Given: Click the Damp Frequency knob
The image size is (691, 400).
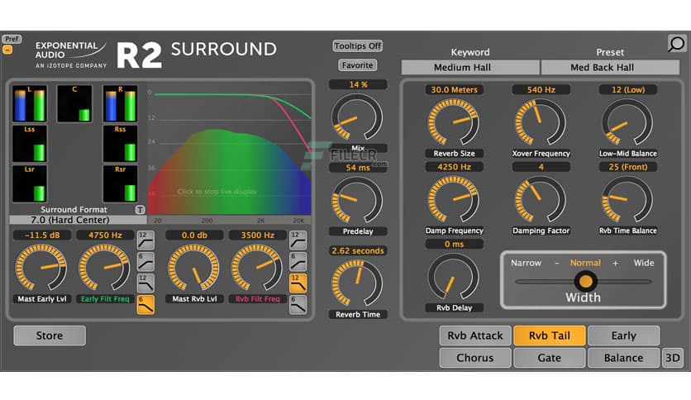Looking at the screenshot, I should pyautogui.click(x=454, y=199).
